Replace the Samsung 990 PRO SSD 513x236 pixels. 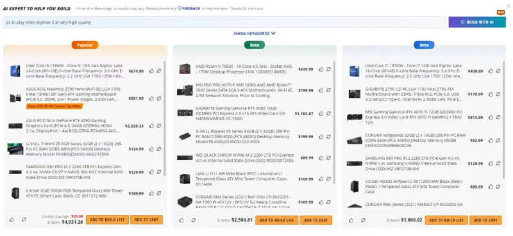pos(158,172)
